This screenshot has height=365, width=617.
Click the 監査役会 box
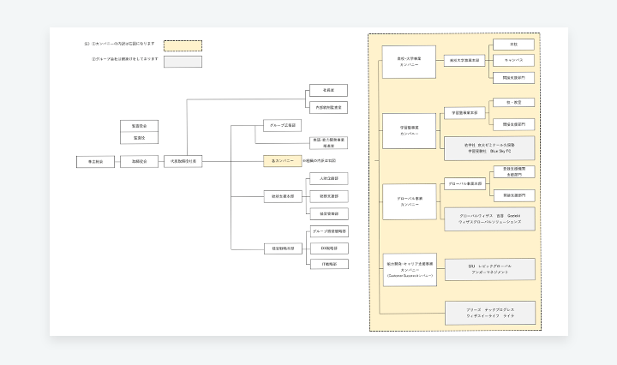point(139,126)
